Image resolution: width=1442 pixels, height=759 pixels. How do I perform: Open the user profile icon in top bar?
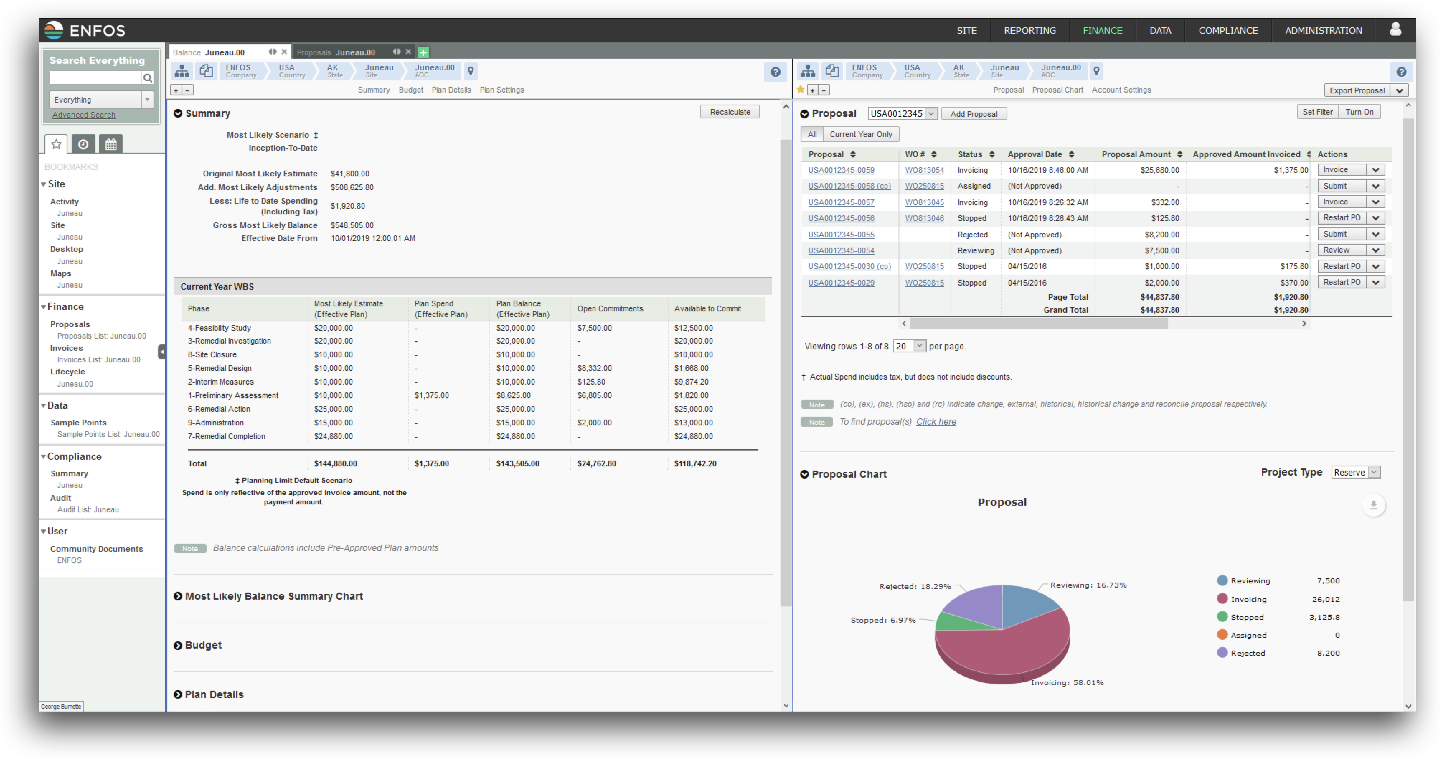(x=1395, y=29)
